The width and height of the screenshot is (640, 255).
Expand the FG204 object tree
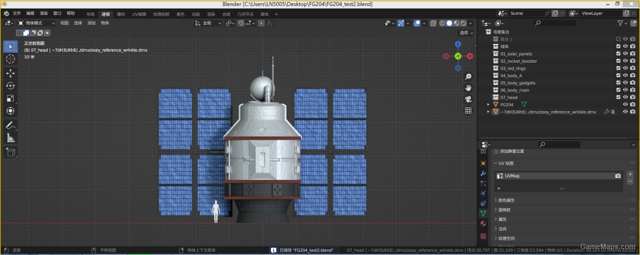[488, 105]
